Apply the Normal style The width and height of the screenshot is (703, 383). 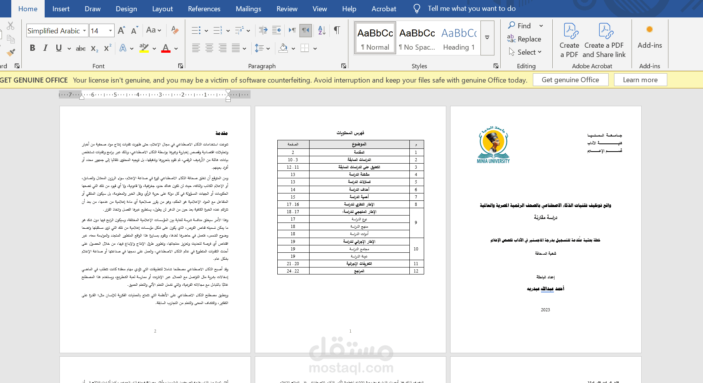pyautogui.click(x=375, y=38)
